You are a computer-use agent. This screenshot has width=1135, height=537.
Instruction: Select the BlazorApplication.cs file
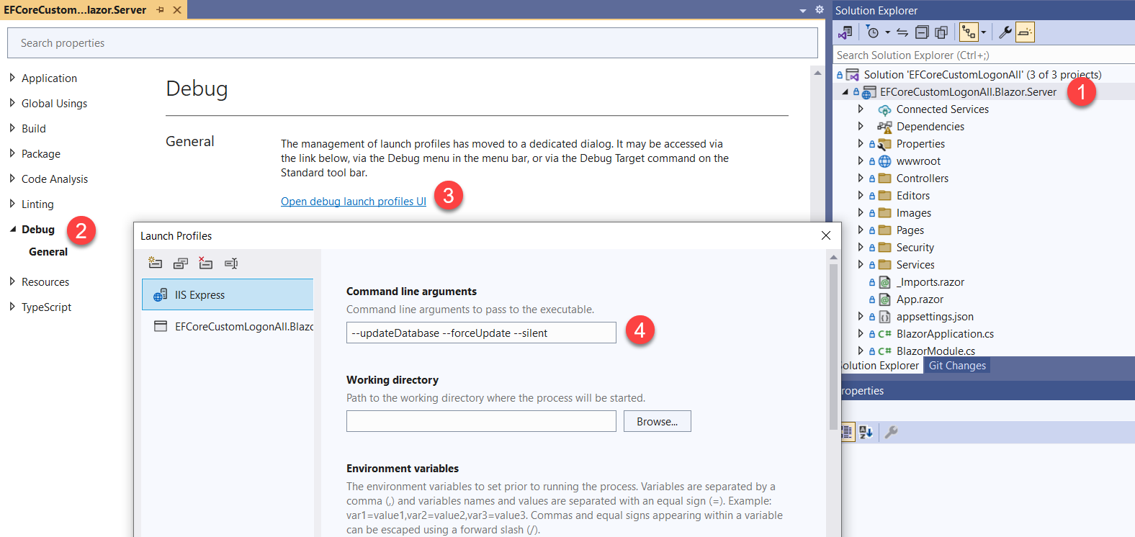point(945,334)
